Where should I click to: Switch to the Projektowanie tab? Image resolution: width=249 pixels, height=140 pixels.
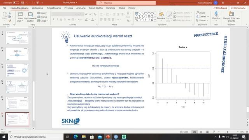point(54,8)
